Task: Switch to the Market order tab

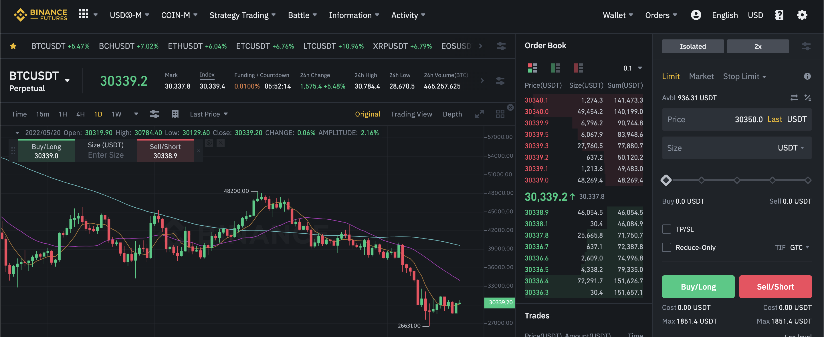Action: pos(701,76)
